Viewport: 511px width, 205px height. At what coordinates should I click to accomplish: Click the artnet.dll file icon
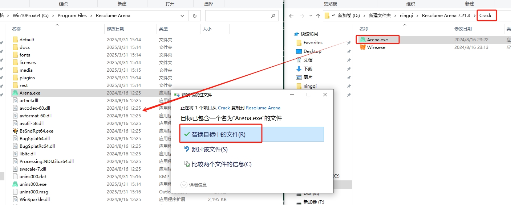point(15,100)
